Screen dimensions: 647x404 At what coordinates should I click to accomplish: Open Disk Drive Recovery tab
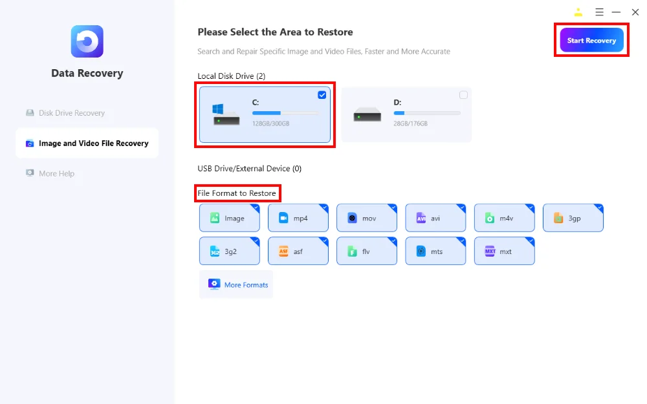[71, 113]
